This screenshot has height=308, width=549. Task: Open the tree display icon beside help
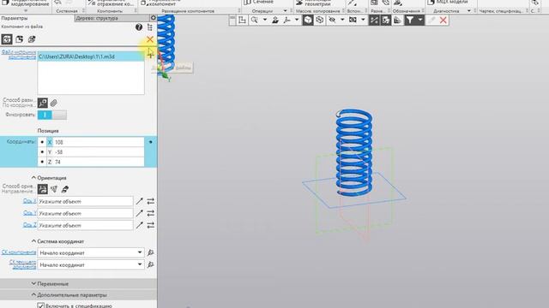(x=150, y=27)
